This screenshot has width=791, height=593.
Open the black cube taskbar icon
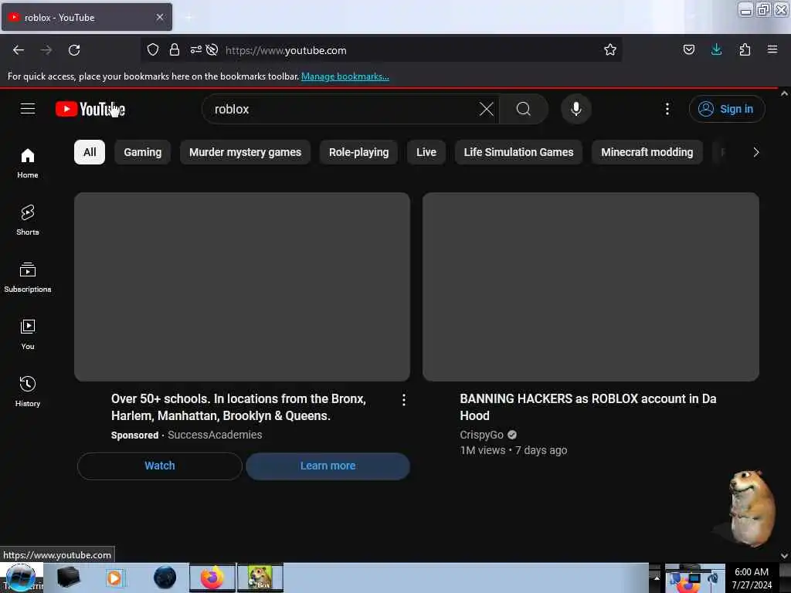69,578
